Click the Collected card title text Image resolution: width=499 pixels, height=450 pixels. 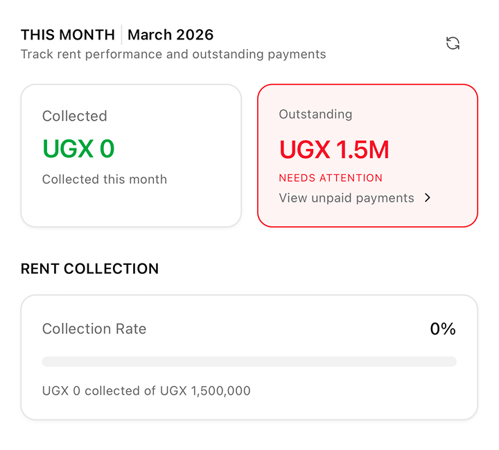[x=75, y=116]
